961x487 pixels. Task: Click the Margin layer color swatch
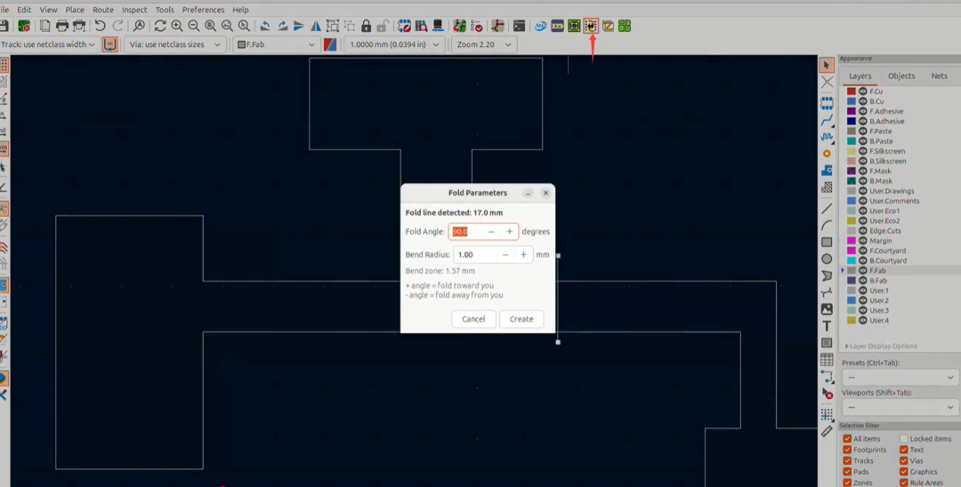point(852,241)
